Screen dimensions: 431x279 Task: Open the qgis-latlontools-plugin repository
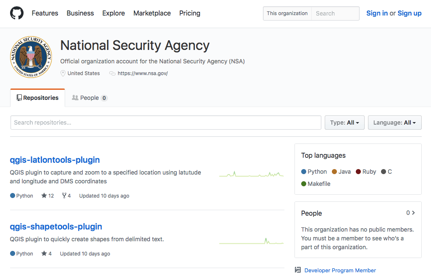coord(55,160)
